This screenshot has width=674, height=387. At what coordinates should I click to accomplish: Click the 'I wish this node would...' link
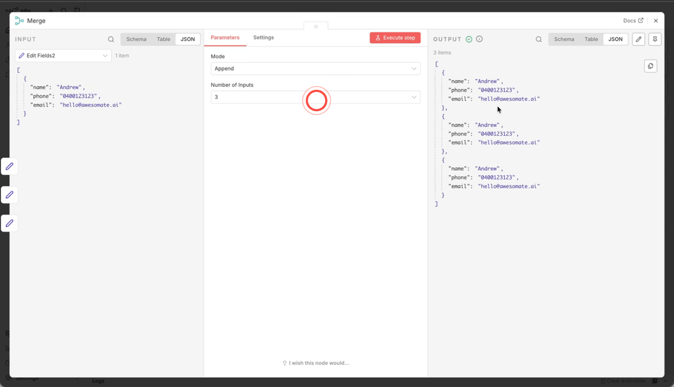(316, 363)
